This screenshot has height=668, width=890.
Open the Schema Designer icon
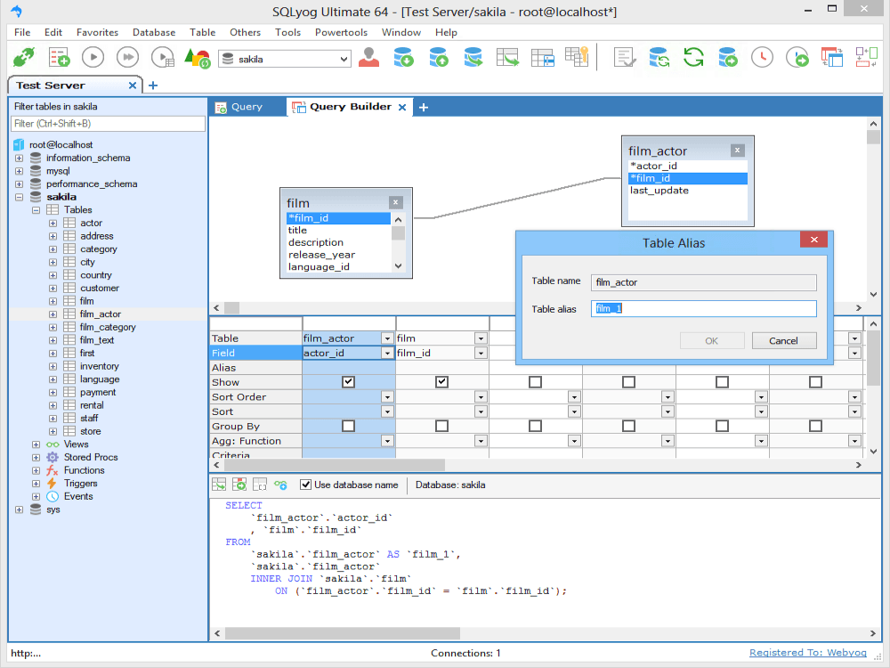[x=869, y=57]
